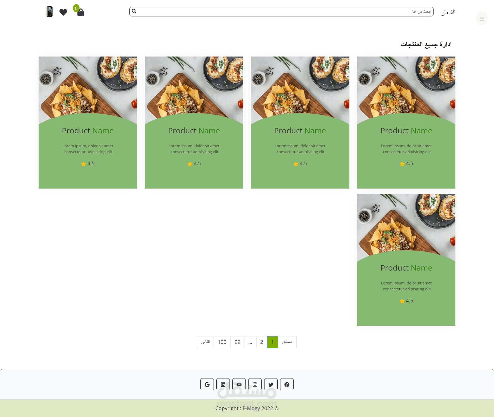Open the shopping bag cart icon
Viewport: 494px width, 417px height.
[x=81, y=12]
